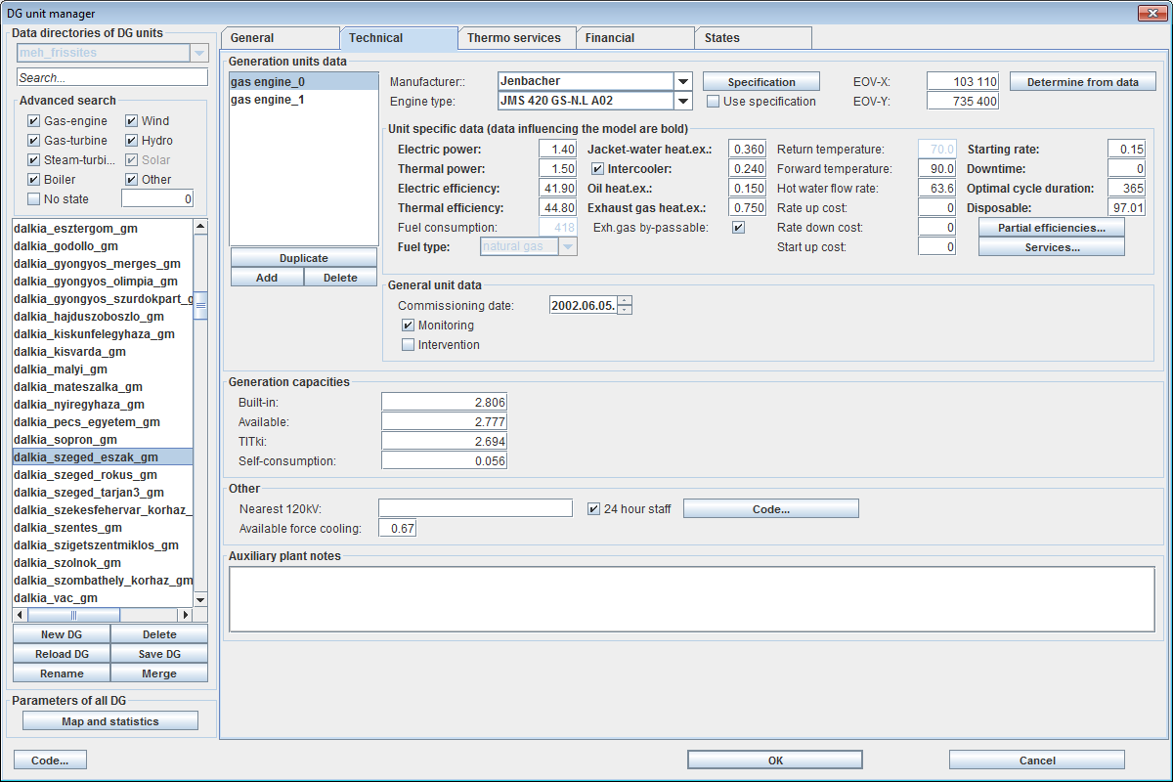
Task: Open the Fuel type dropdown
Action: pyautogui.click(x=569, y=247)
